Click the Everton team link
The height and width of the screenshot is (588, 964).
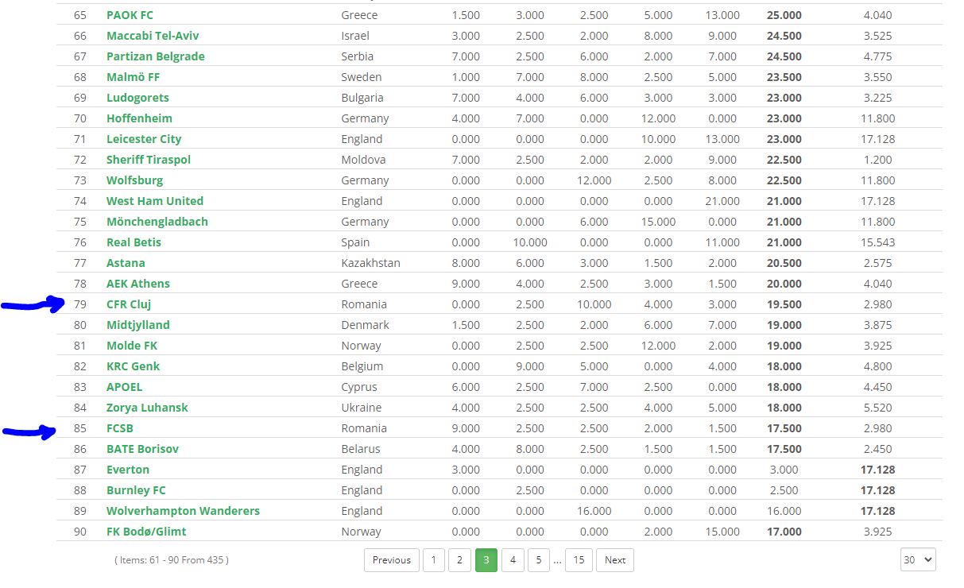point(128,470)
